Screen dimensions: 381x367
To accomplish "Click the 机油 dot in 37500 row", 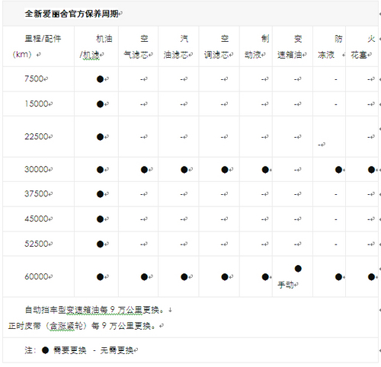I will click(x=100, y=194).
